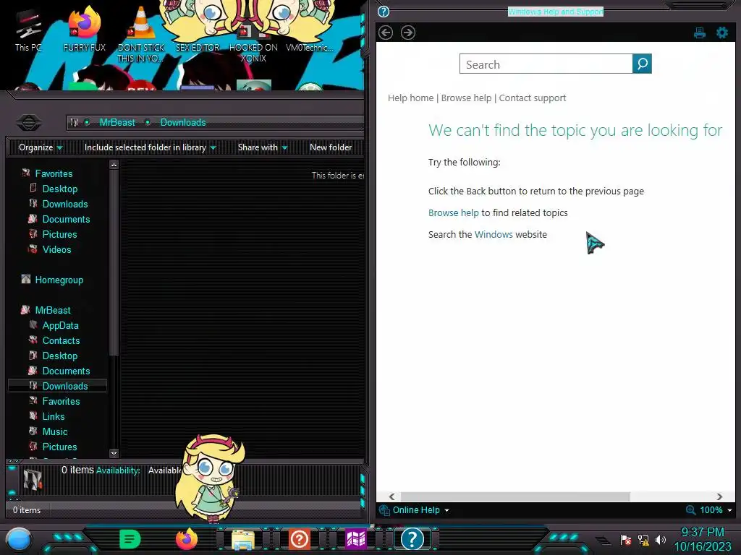This screenshot has height=555, width=741.
Task: Click the taskbar clock showing 9:37 PM
Action: tap(702, 539)
